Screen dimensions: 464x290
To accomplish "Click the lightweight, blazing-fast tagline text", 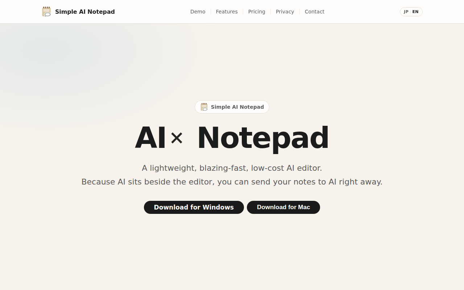I will point(232,168).
